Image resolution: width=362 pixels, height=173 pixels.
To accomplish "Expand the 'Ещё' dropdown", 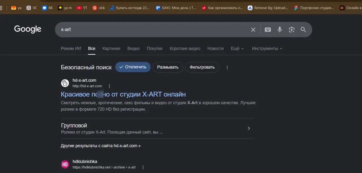I will (x=237, y=49).
